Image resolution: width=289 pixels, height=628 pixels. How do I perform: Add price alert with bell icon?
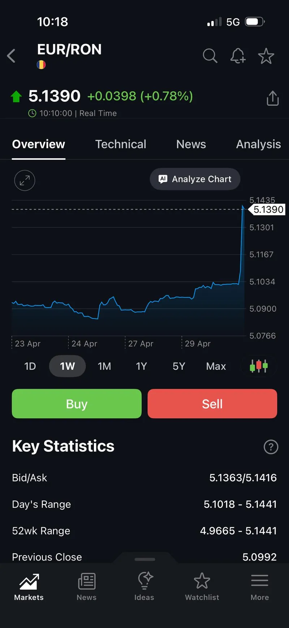pos(238,56)
